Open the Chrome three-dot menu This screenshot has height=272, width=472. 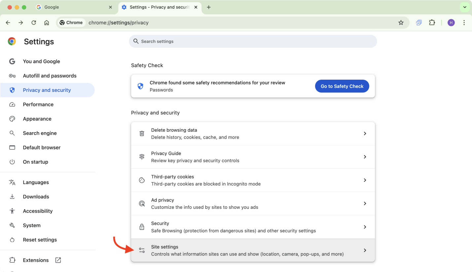point(464,23)
